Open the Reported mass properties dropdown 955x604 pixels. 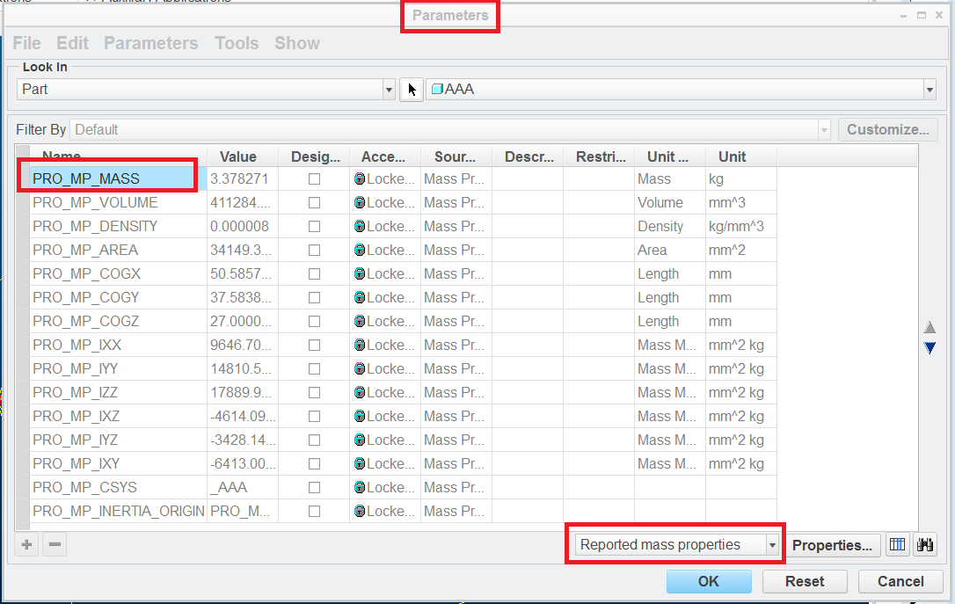tap(771, 544)
